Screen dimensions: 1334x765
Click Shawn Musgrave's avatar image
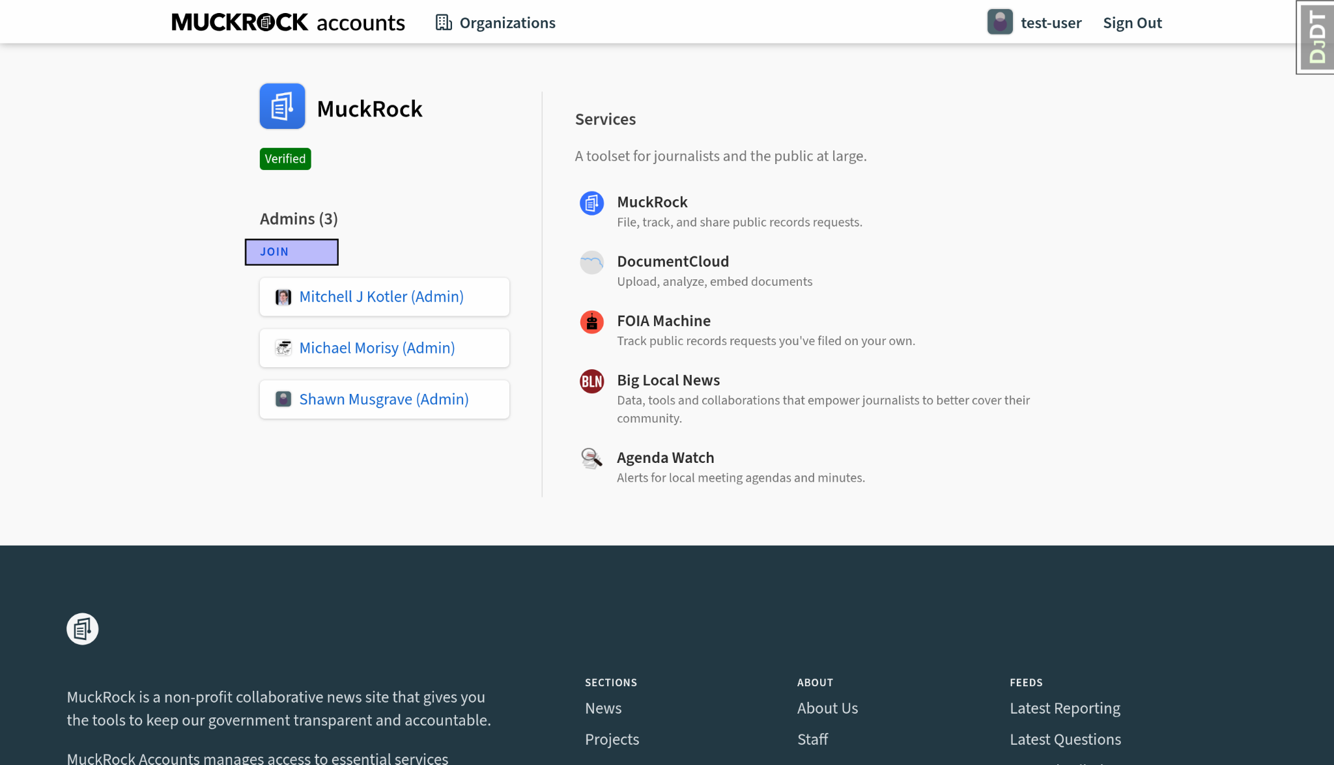click(x=283, y=399)
